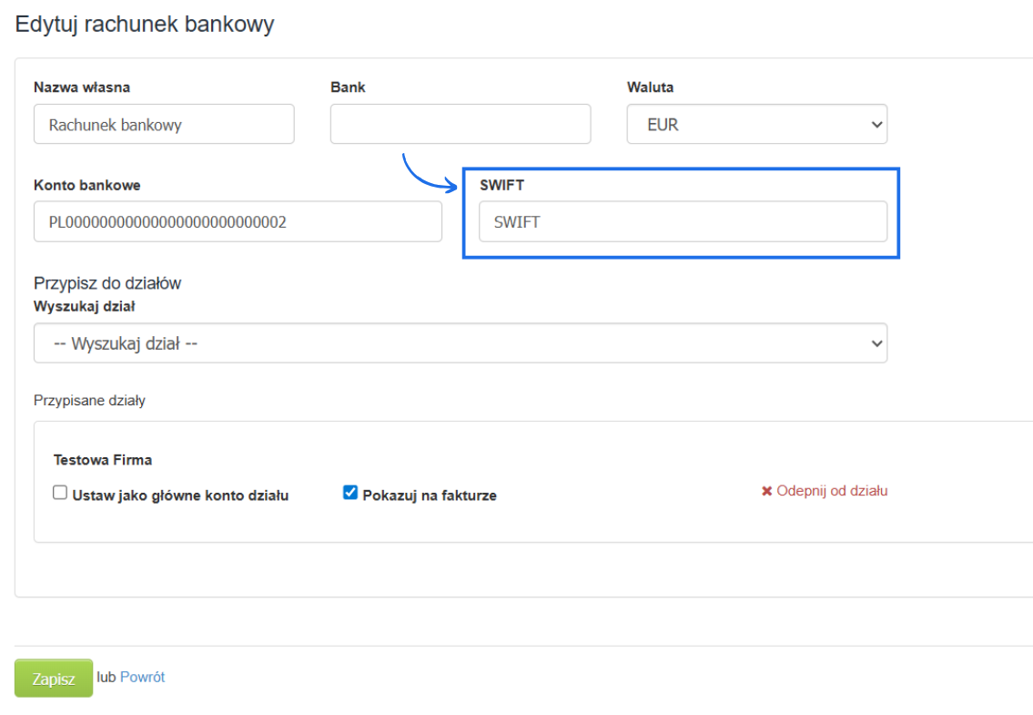Image resolution: width=1033 pixels, height=715 pixels.
Task: Click the red X icon beside Odepnij od działu
Action: pos(766,492)
